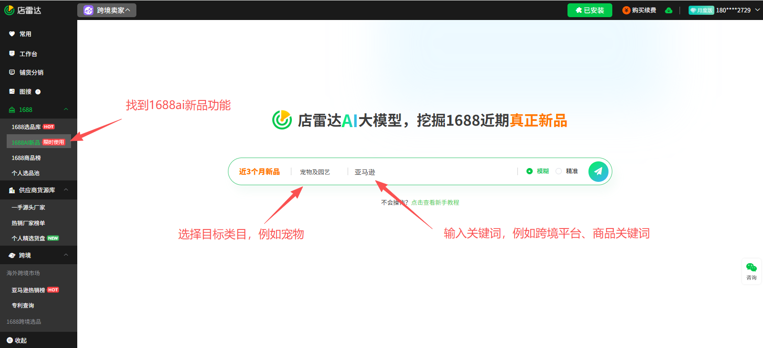Open the 宠物及园艺 category dropdown

click(x=315, y=172)
